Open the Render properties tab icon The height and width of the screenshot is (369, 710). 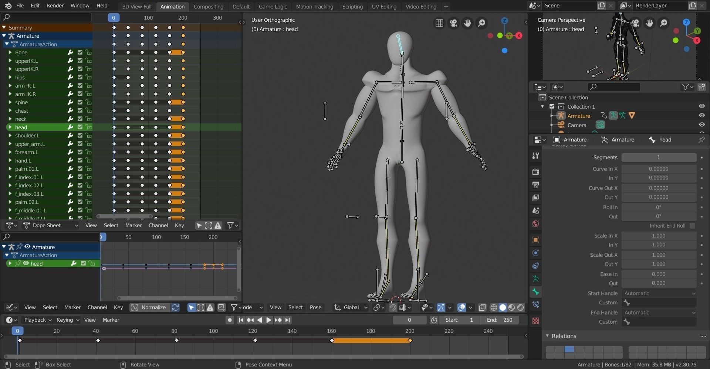[x=535, y=172]
